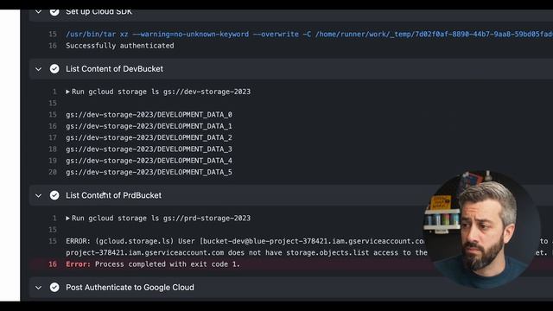Expand the Run gcloud storage ls dev-storage-2023 command
The image size is (553, 311).
(67, 92)
